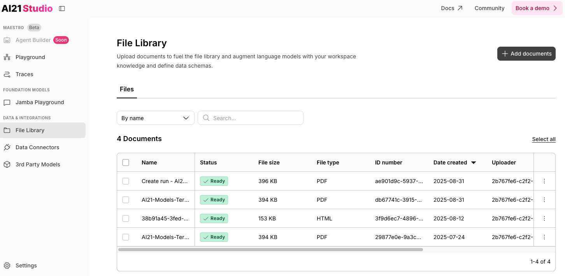Check the box for the Create run - AI2... file
Image resolution: width=565 pixels, height=276 pixels.
(126, 181)
